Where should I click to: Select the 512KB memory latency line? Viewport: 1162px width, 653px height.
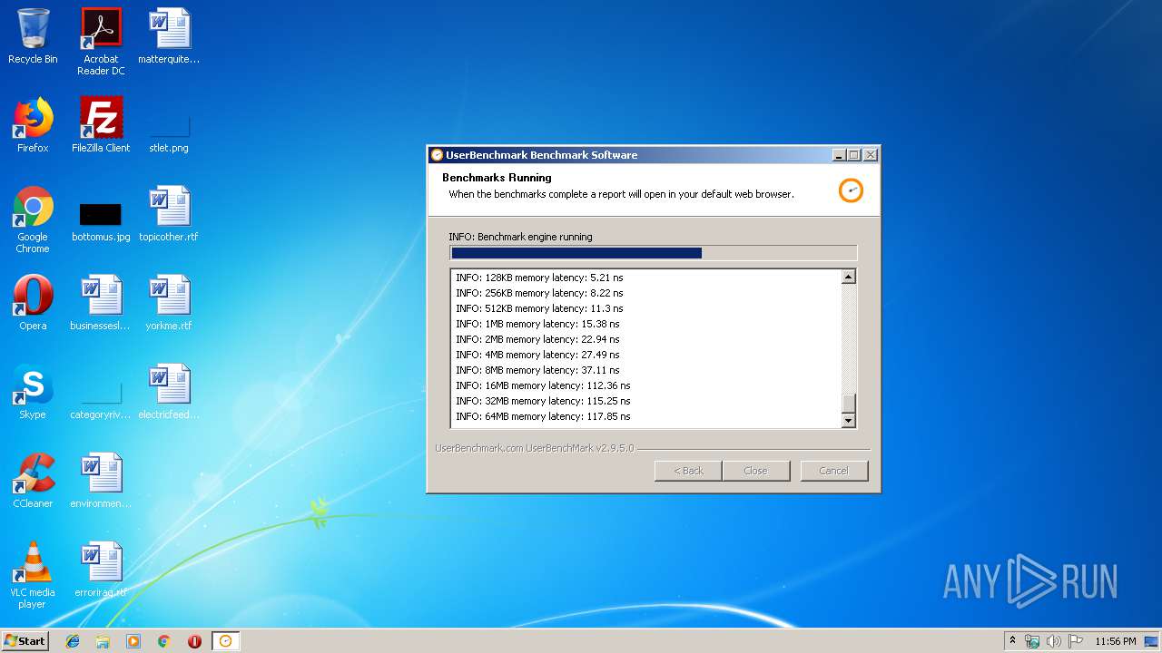tap(539, 308)
